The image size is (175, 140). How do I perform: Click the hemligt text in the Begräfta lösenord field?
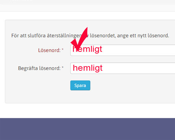[87, 68]
